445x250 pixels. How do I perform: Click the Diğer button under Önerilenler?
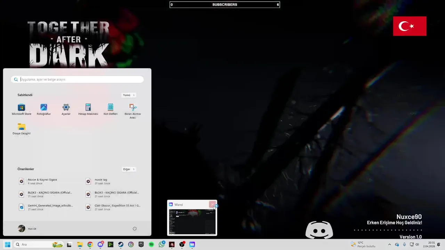pyautogui.click(x=129, y=169)
